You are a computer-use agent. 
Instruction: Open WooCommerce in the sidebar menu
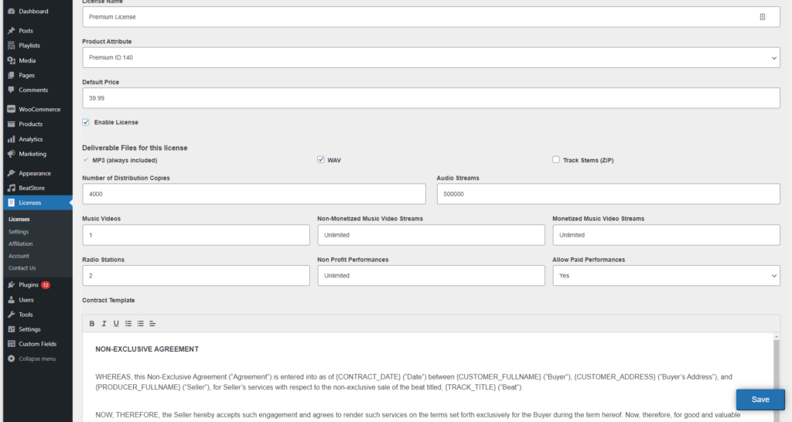[x=39, y=109]
